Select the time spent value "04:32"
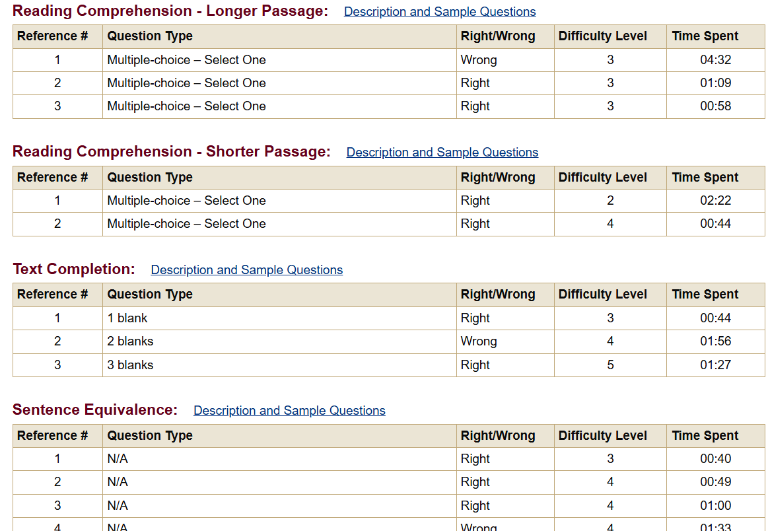The height and width of the screenshot is (531, 768). [x=716, y=59]
